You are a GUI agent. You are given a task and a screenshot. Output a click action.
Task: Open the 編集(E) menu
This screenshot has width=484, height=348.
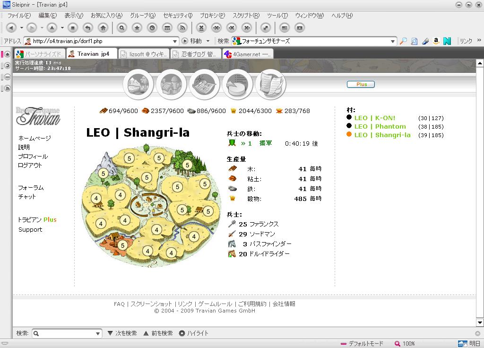48,16
